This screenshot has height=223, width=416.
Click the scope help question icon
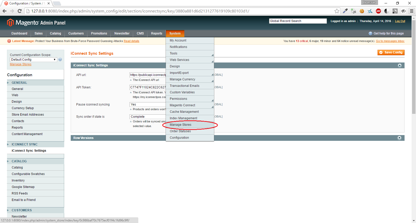60,60
